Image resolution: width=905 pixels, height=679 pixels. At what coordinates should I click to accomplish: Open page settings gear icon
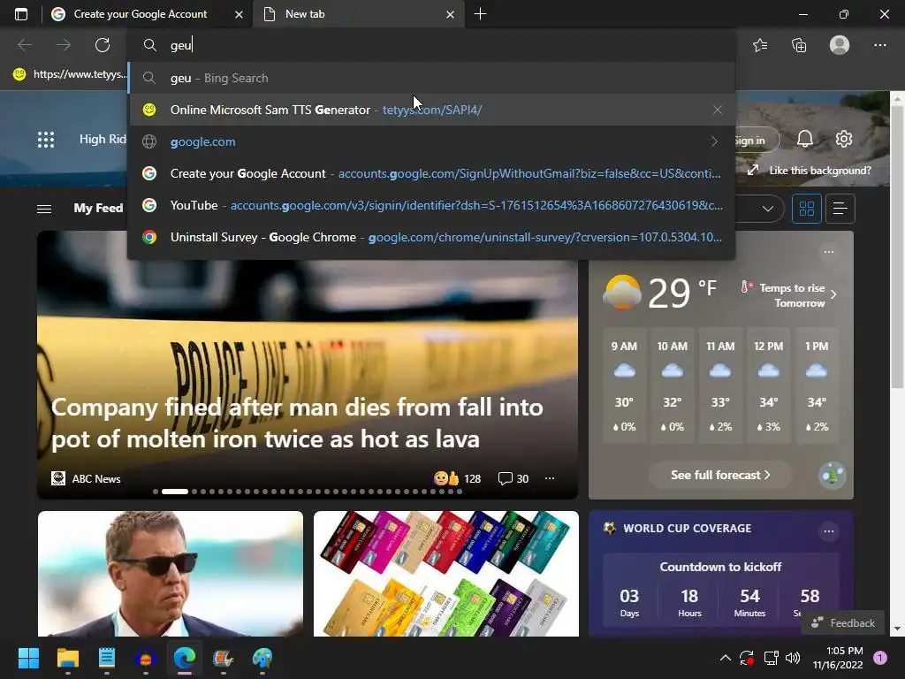pos(844,139)
